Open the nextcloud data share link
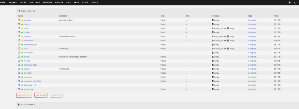The image size is (299, 109). (x=30, y=65)
